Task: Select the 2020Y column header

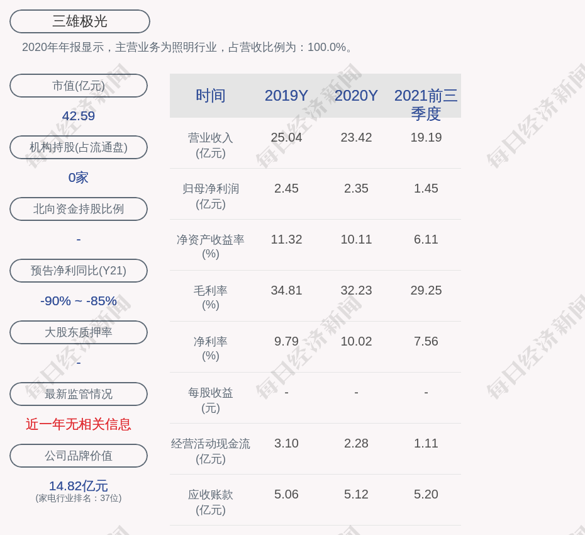Action: pyautogui.click(x=356, y=96)
